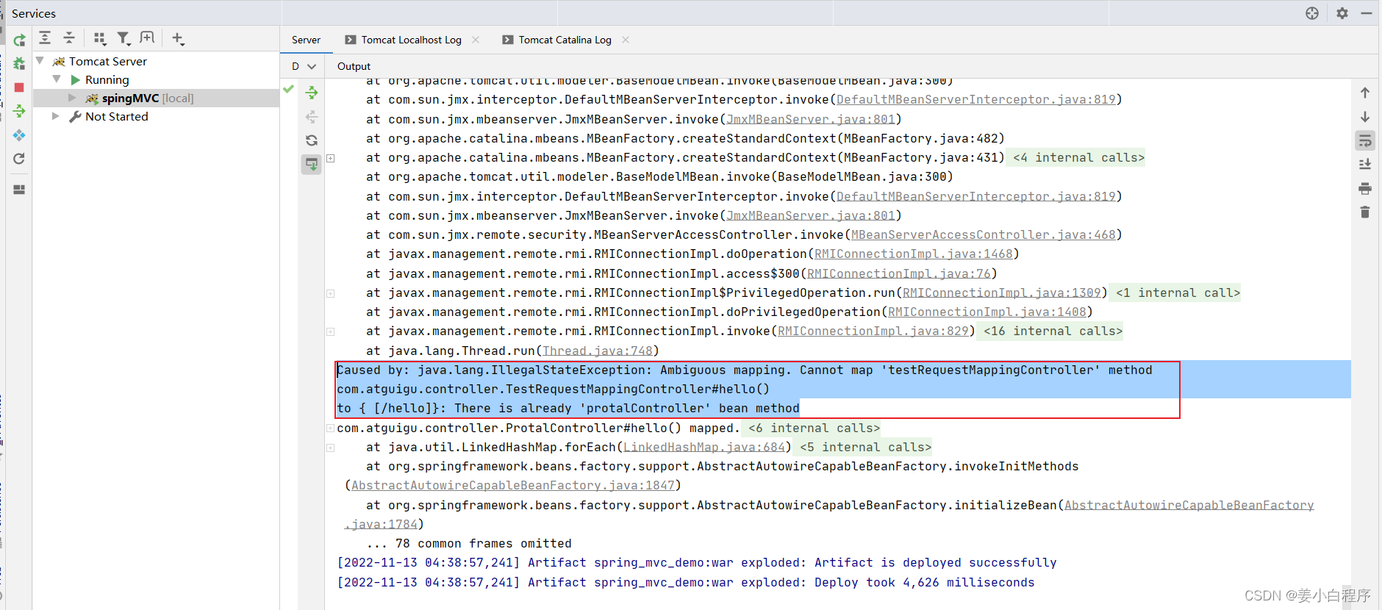Viewport: 1382px width, 610px height.
Task: Click the scroll to the end icon on right toolbar
Action: (x=1365, y=164)
